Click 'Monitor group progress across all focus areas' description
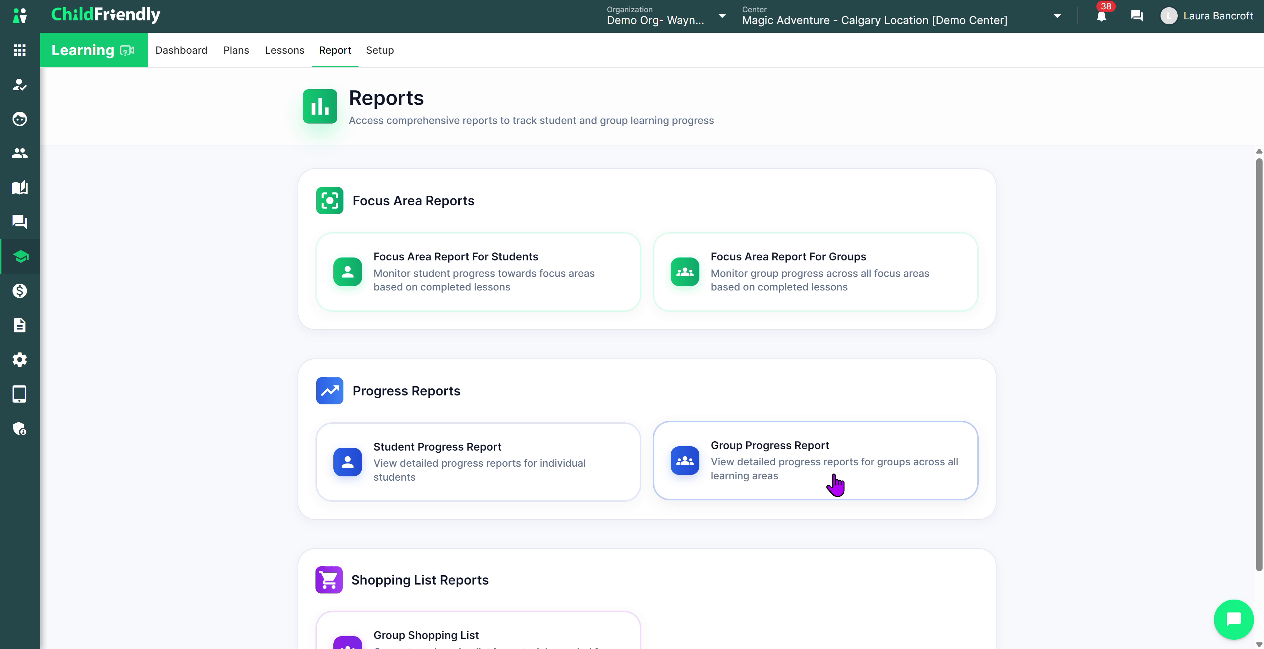The image size is (1264, 649). [x=820, y=280]
